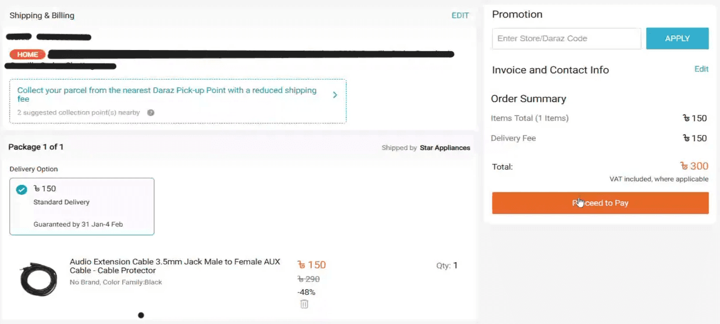Screen dimensions: 720x324
Task: Click the No Brand, Color Family:Black text
Action: [116, 282]
